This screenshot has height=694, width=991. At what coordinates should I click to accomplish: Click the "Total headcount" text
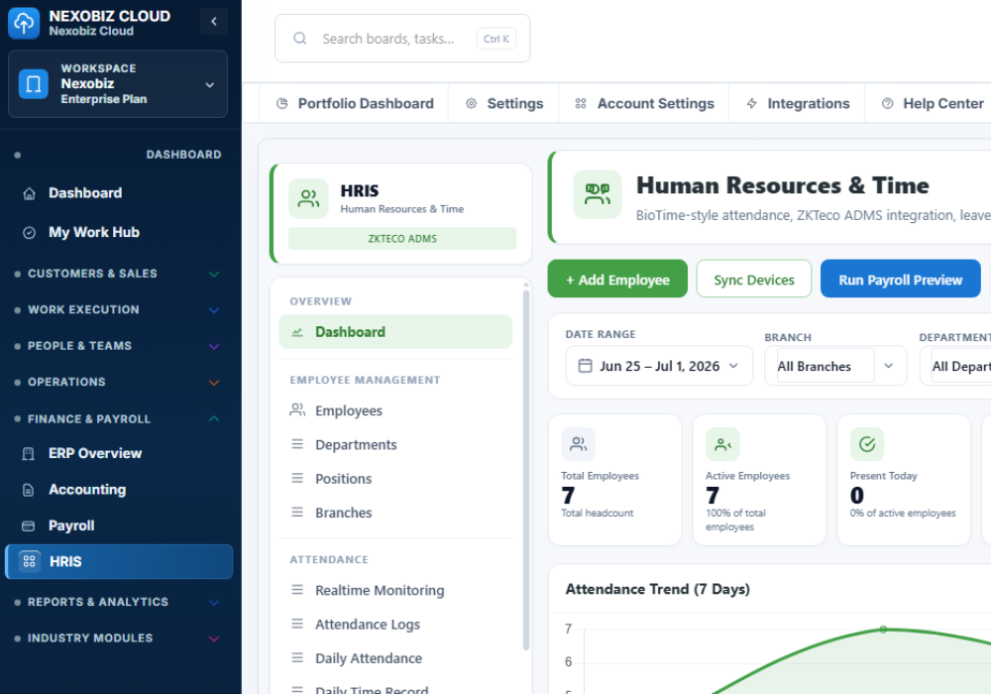click(598, 514)
